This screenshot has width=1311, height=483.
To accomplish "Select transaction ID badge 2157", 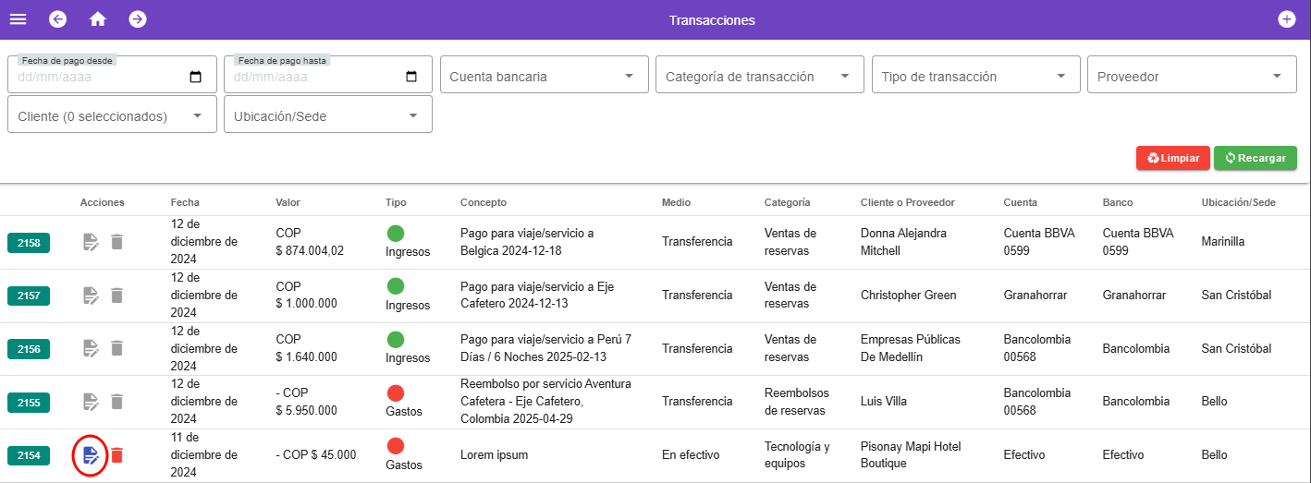I will pos(29,296).
